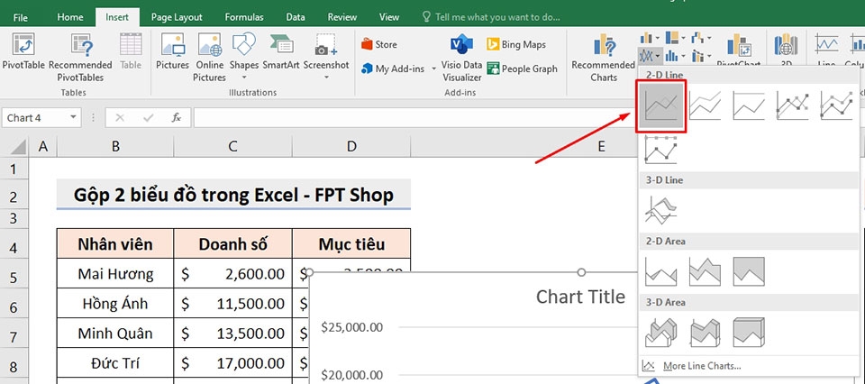Select the 17,000.00 sales cell

tap(232, 363)
